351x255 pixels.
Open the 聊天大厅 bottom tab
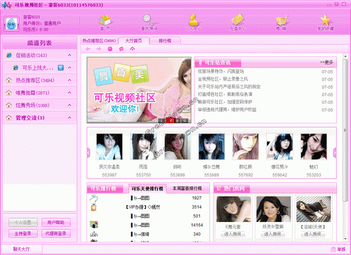point(21,249)
